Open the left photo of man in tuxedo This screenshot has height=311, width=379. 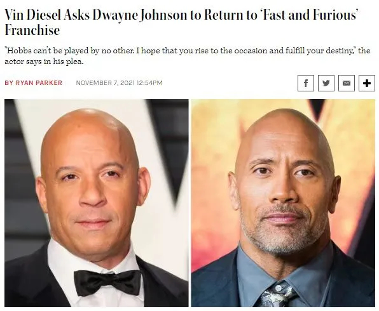pos(97,203)
